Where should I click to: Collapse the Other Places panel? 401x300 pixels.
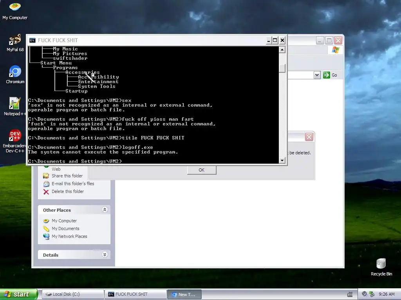pos(105,210)
